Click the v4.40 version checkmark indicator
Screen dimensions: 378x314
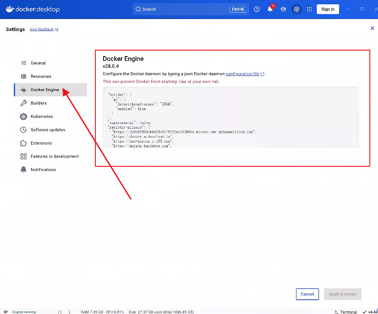tap(370, 312)
